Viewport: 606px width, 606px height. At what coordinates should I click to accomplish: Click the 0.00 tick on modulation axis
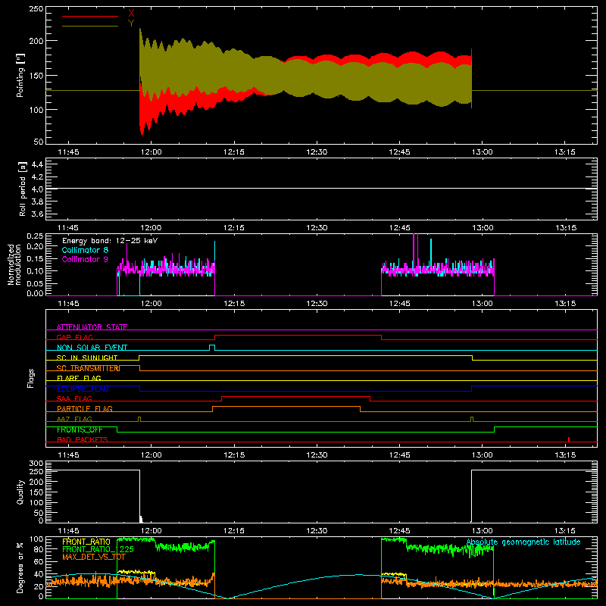point(35,293)
